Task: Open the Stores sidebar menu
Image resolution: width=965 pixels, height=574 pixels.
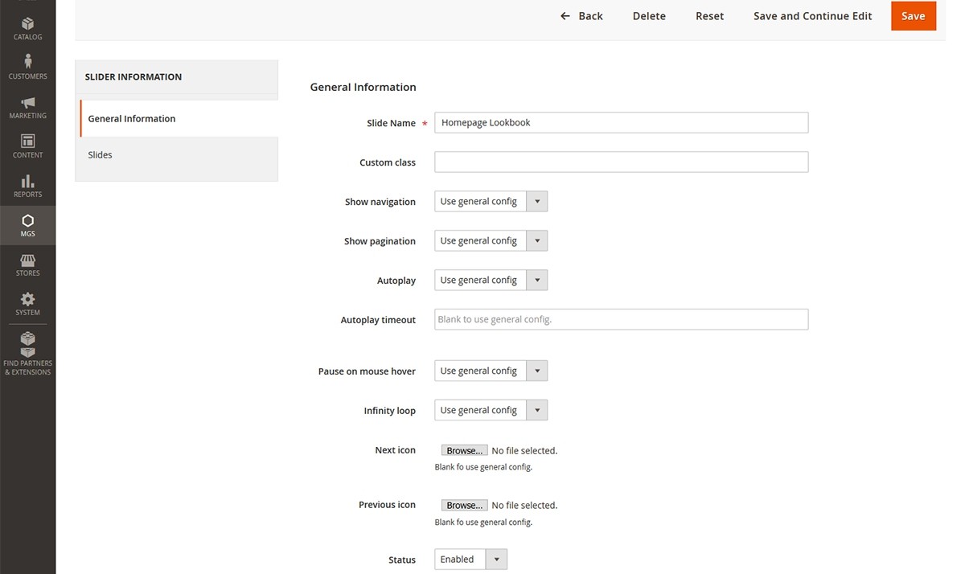Action: click(x=27, y=264)
